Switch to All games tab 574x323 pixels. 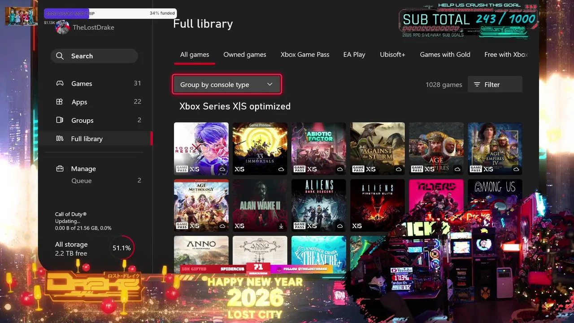[195, 54]
